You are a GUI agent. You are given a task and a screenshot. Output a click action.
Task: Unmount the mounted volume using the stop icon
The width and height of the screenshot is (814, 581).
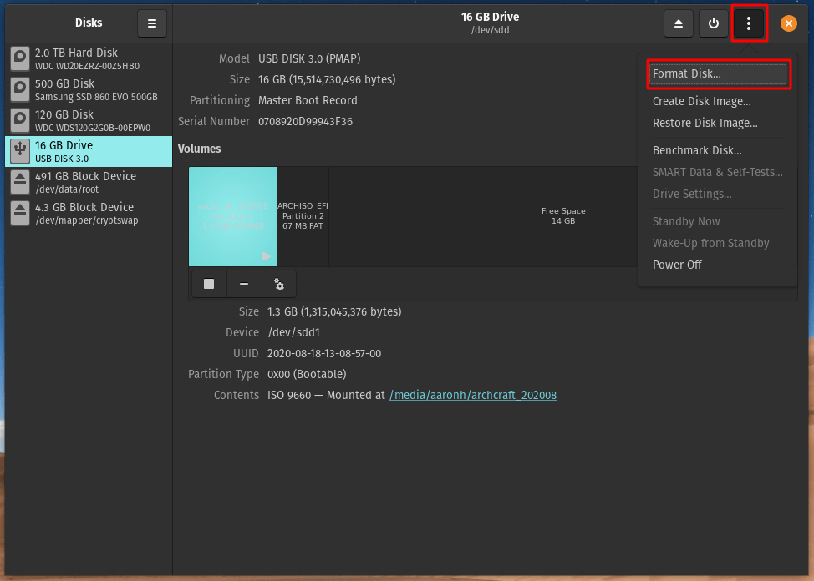(x=208, y=284)
